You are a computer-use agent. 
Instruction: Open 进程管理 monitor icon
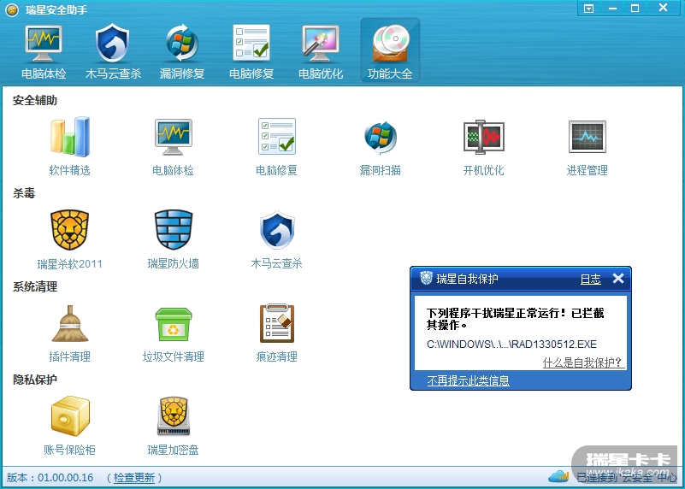588,137
